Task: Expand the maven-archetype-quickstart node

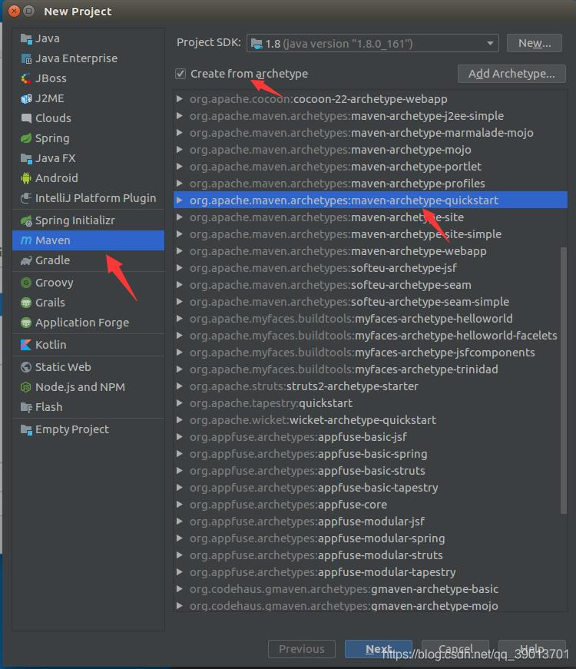Action: click(180, 200)
